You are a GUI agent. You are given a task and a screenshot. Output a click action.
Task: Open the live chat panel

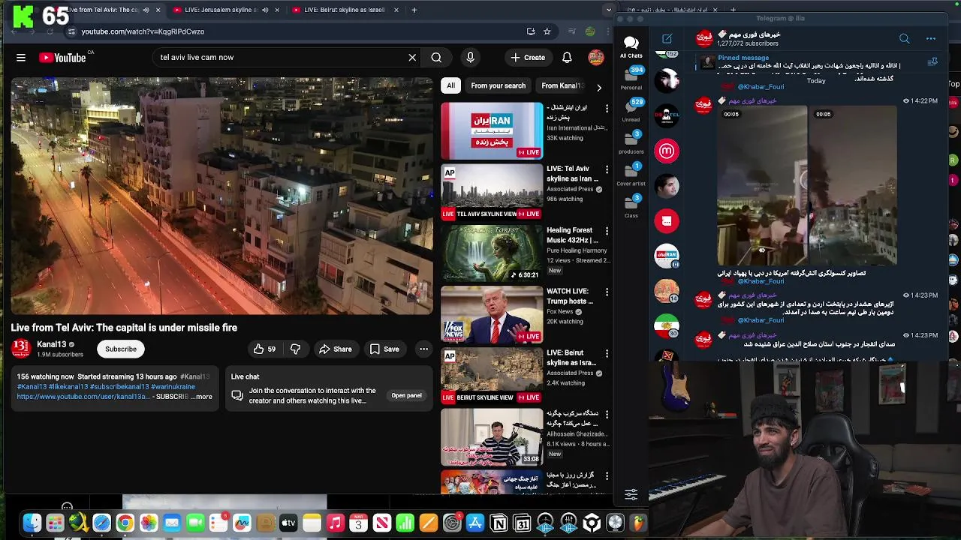tap(406, 395)
